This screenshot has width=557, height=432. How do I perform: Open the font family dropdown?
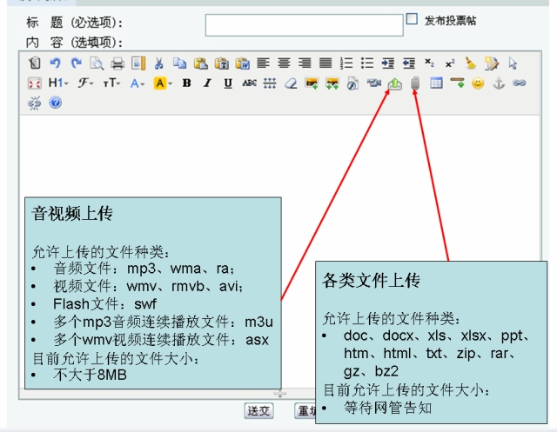click(85, 83)
